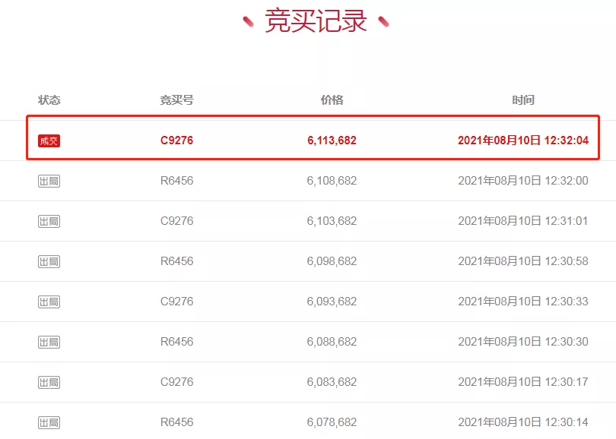Image resolution: width=616 pixels, height=439 pixels.
Task: Click the 价格 column header
Action: click(x=332, y=100)
